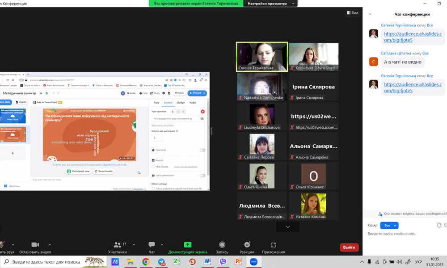
Task: Click the Preview button in AhaSlides
Action: (x=179, y=93)
